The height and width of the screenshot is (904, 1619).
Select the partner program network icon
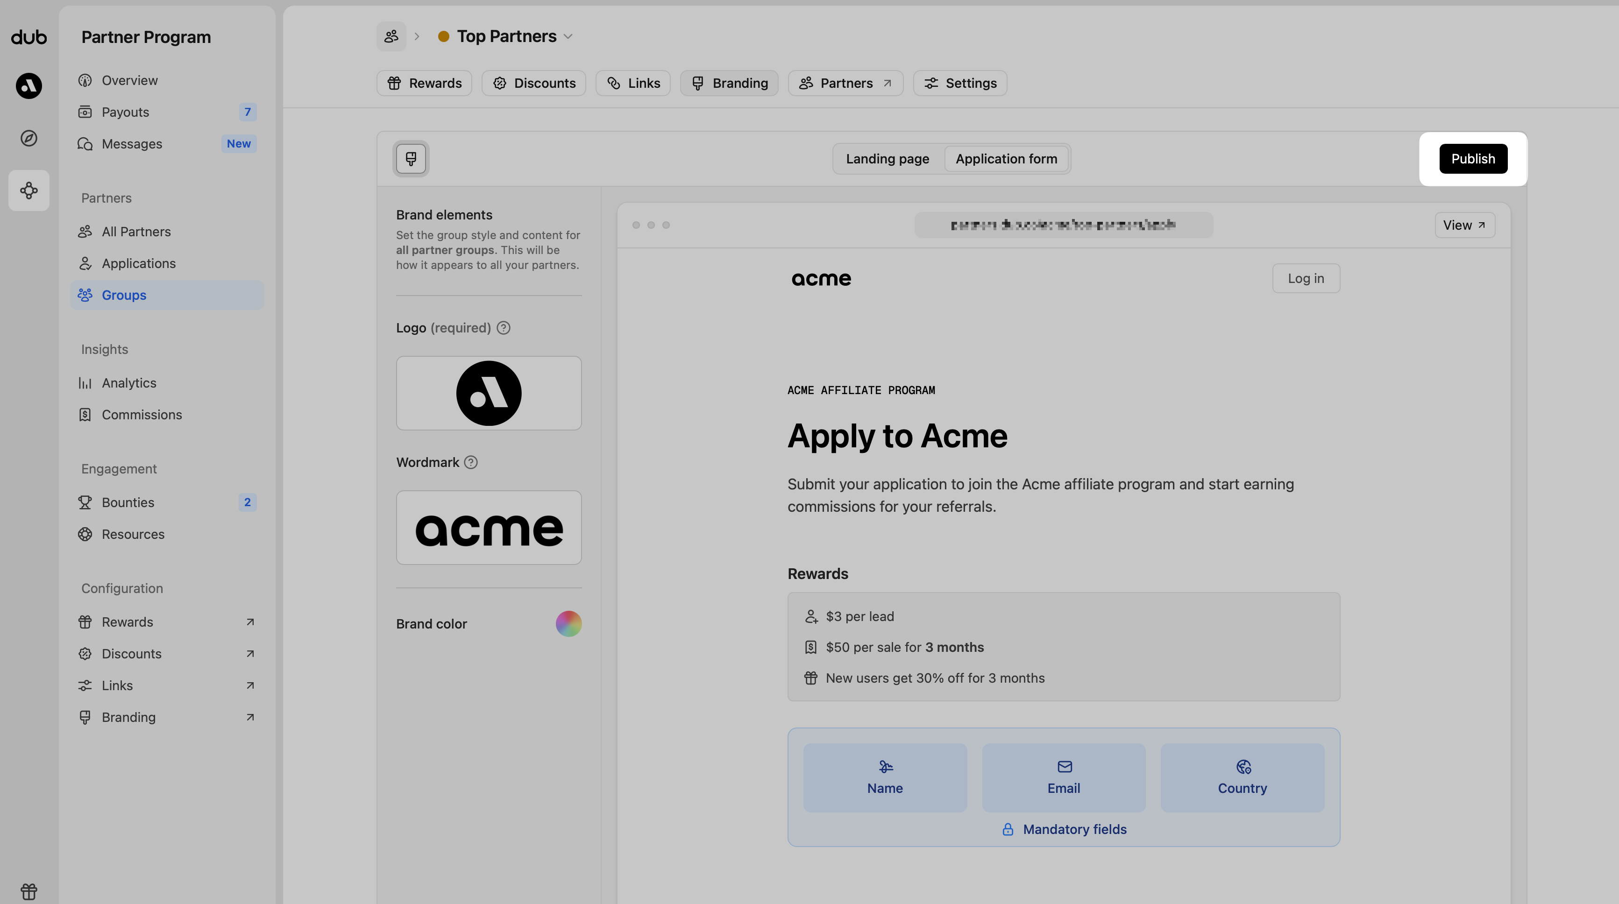coord(29,191)
